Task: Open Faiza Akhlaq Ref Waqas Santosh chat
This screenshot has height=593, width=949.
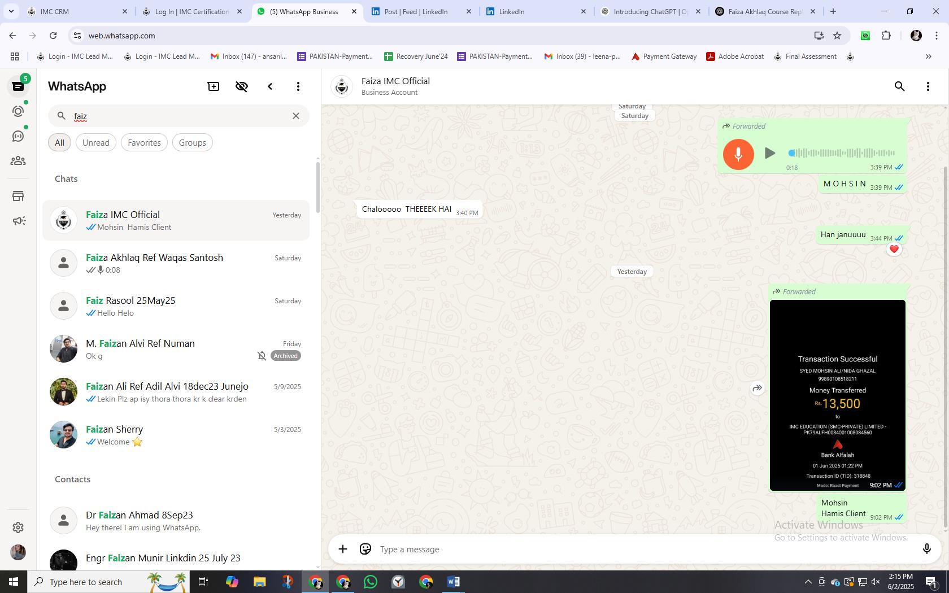Action: click(176, 263)
